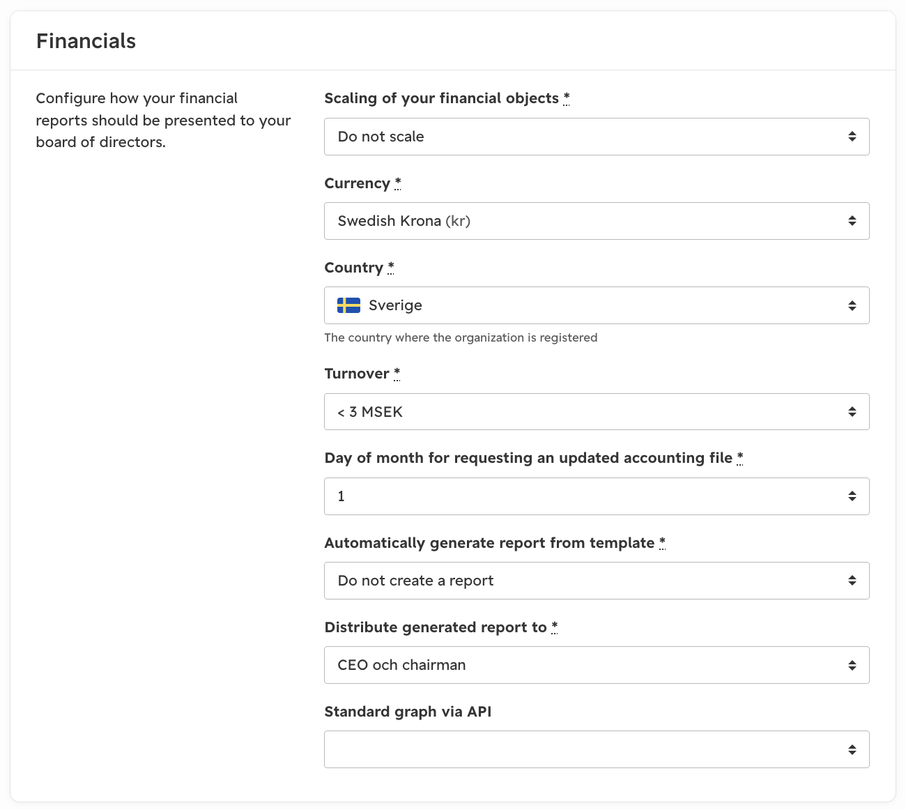Click the arrows icon in Turnover field
Screen dimensions: 906x810
(852, 412)
